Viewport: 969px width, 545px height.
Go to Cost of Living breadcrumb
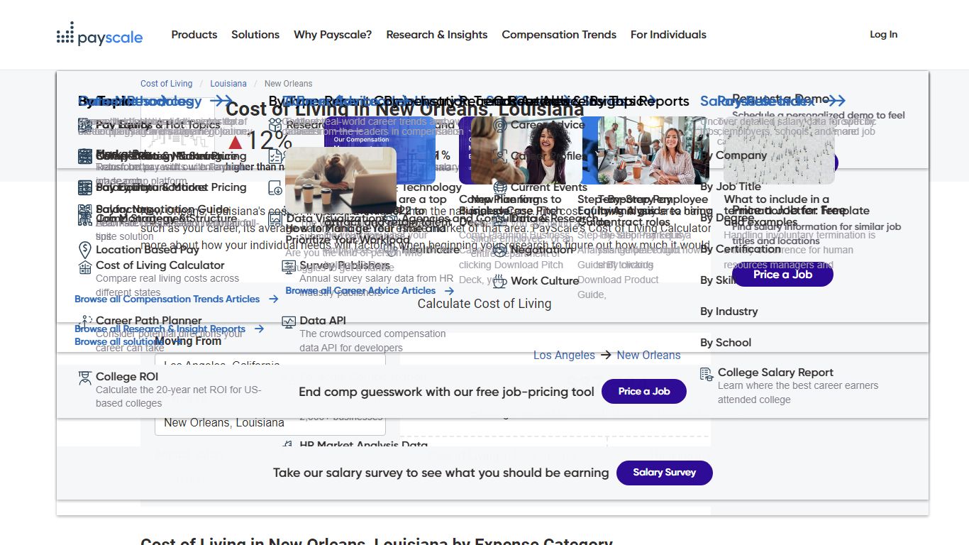coord(167,84)
